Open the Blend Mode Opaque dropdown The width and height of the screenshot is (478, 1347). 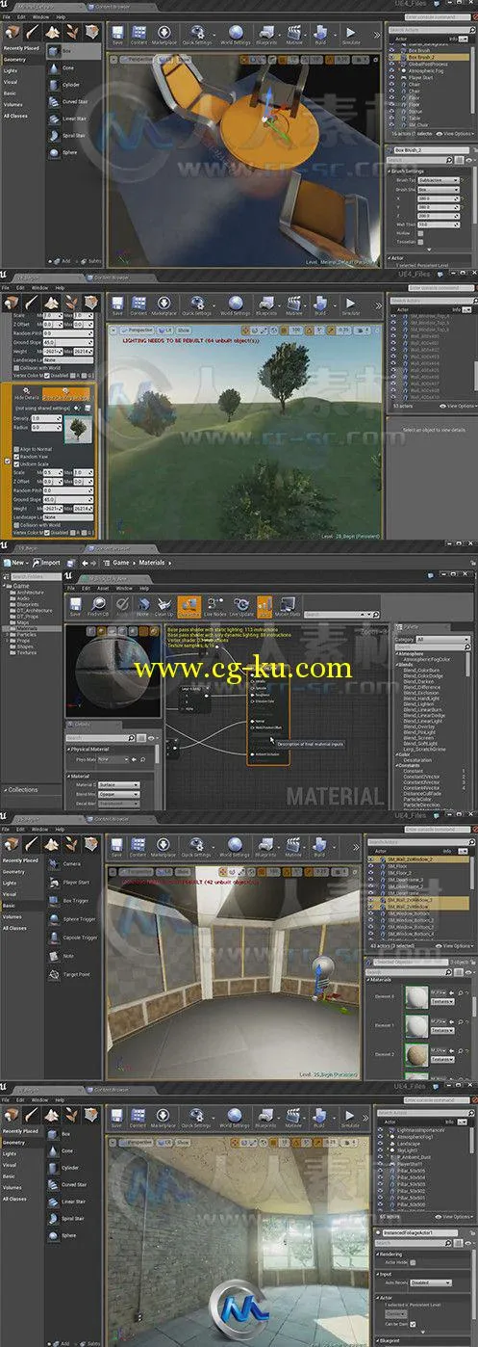pos(119,793)
